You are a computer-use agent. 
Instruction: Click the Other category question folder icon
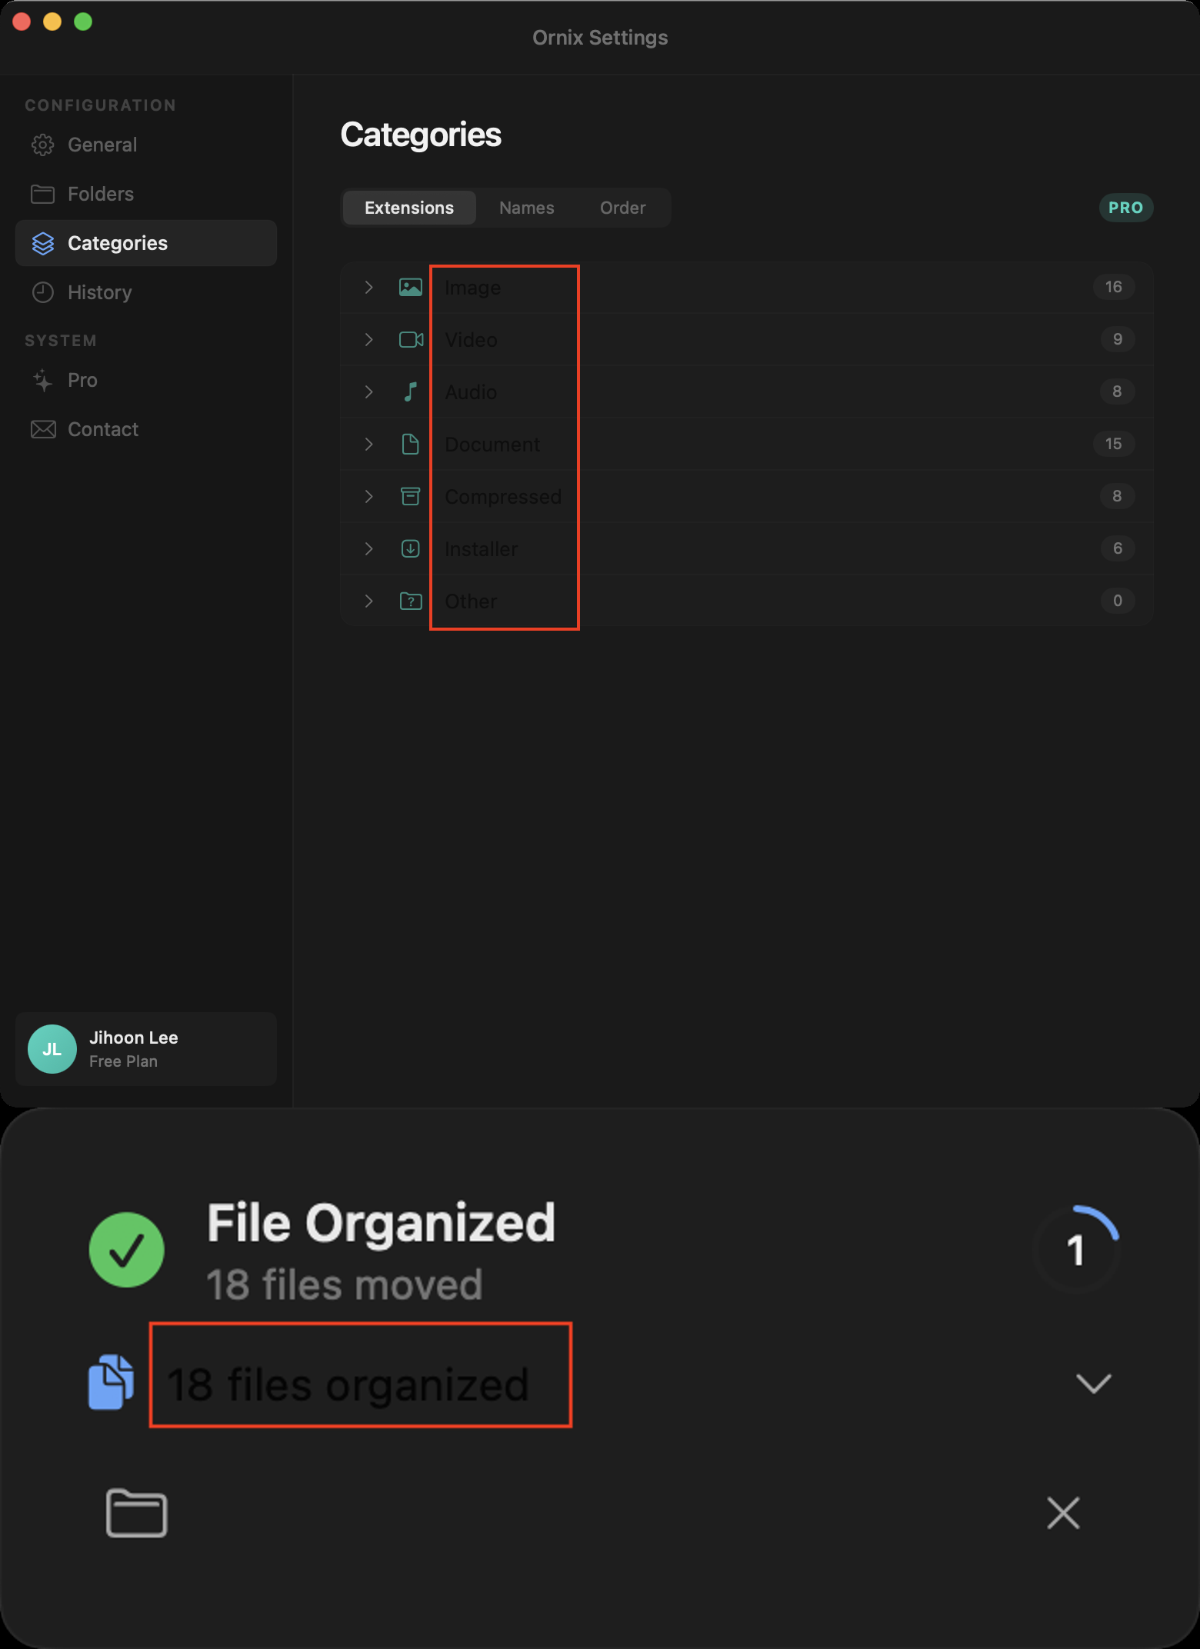tap(411, 601)
